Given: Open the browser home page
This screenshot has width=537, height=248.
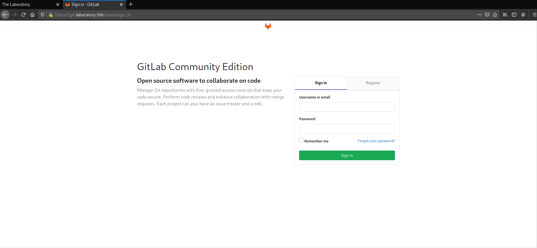Looking at the screenshot, I should pyautogui.click(x=32, y=15).
